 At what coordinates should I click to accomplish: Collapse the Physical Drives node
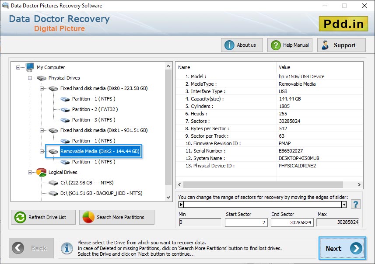[x=30, y=78]
